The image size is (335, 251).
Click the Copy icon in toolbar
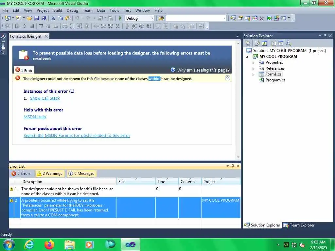[61, 18]
